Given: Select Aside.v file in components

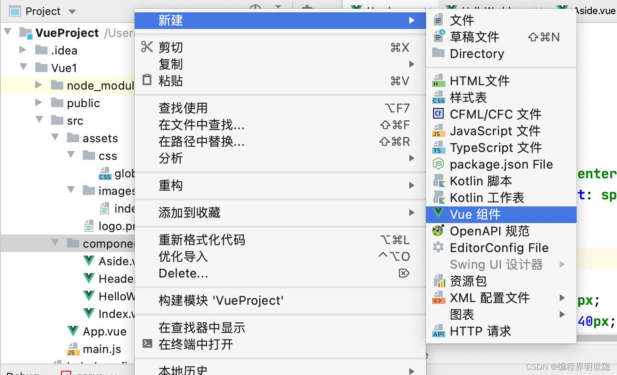Looking at the screenshot, I should coord(116,261).
